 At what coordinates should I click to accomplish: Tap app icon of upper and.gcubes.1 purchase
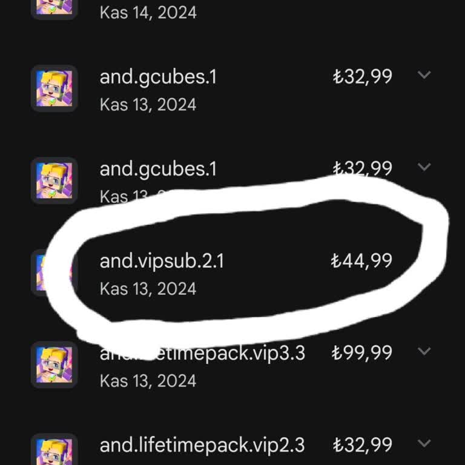click(x=54, y=88)
